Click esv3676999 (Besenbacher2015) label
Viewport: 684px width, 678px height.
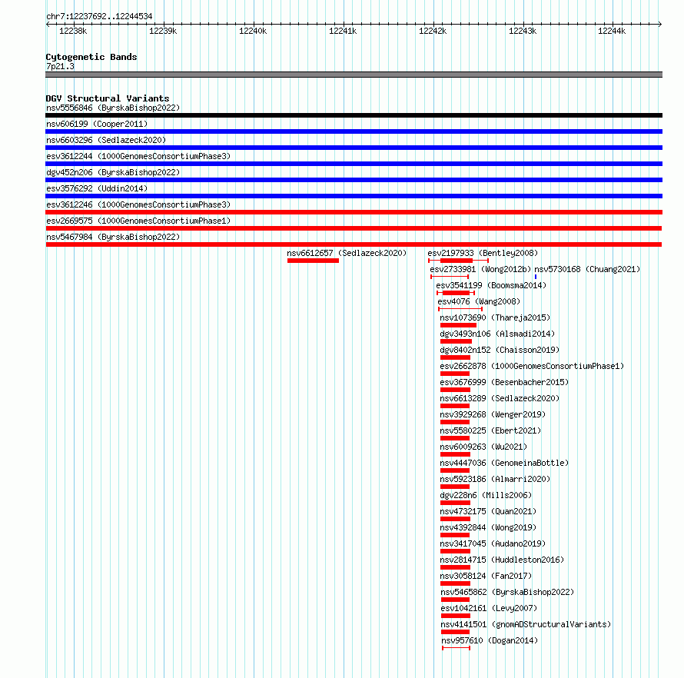pos(504,382)
